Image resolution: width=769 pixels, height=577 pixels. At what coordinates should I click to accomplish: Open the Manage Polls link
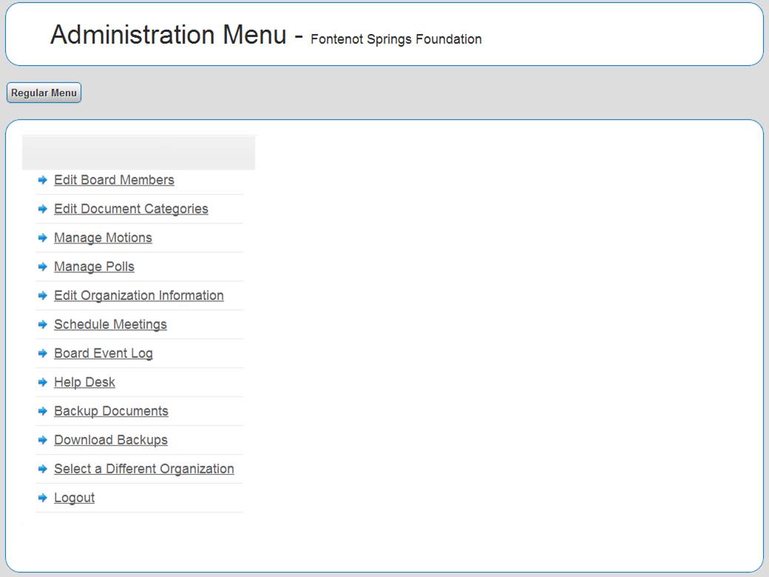pos(94,266)
